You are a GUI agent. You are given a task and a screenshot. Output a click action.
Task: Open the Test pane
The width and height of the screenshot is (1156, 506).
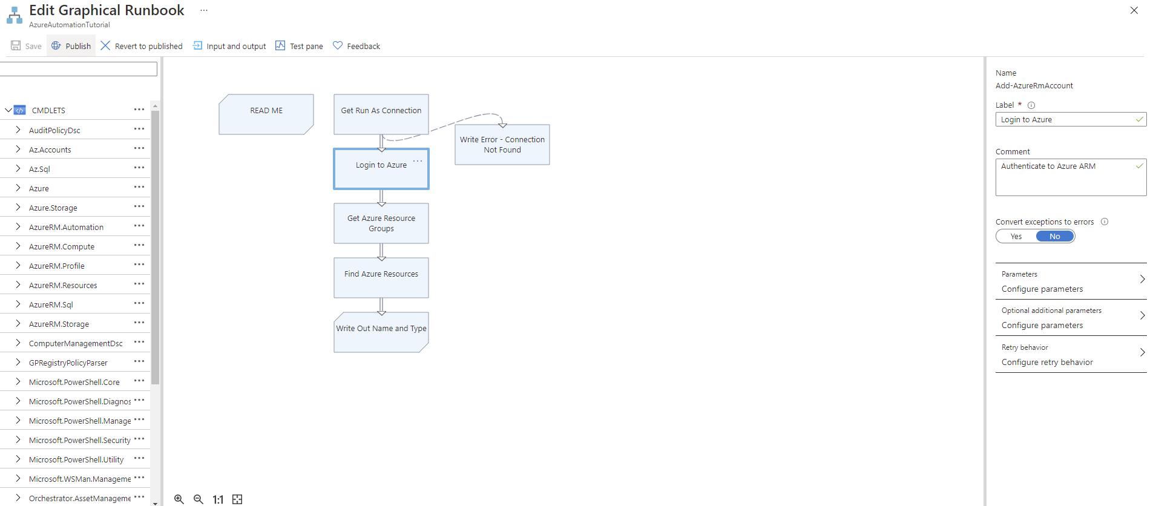[x=299, y=46]
